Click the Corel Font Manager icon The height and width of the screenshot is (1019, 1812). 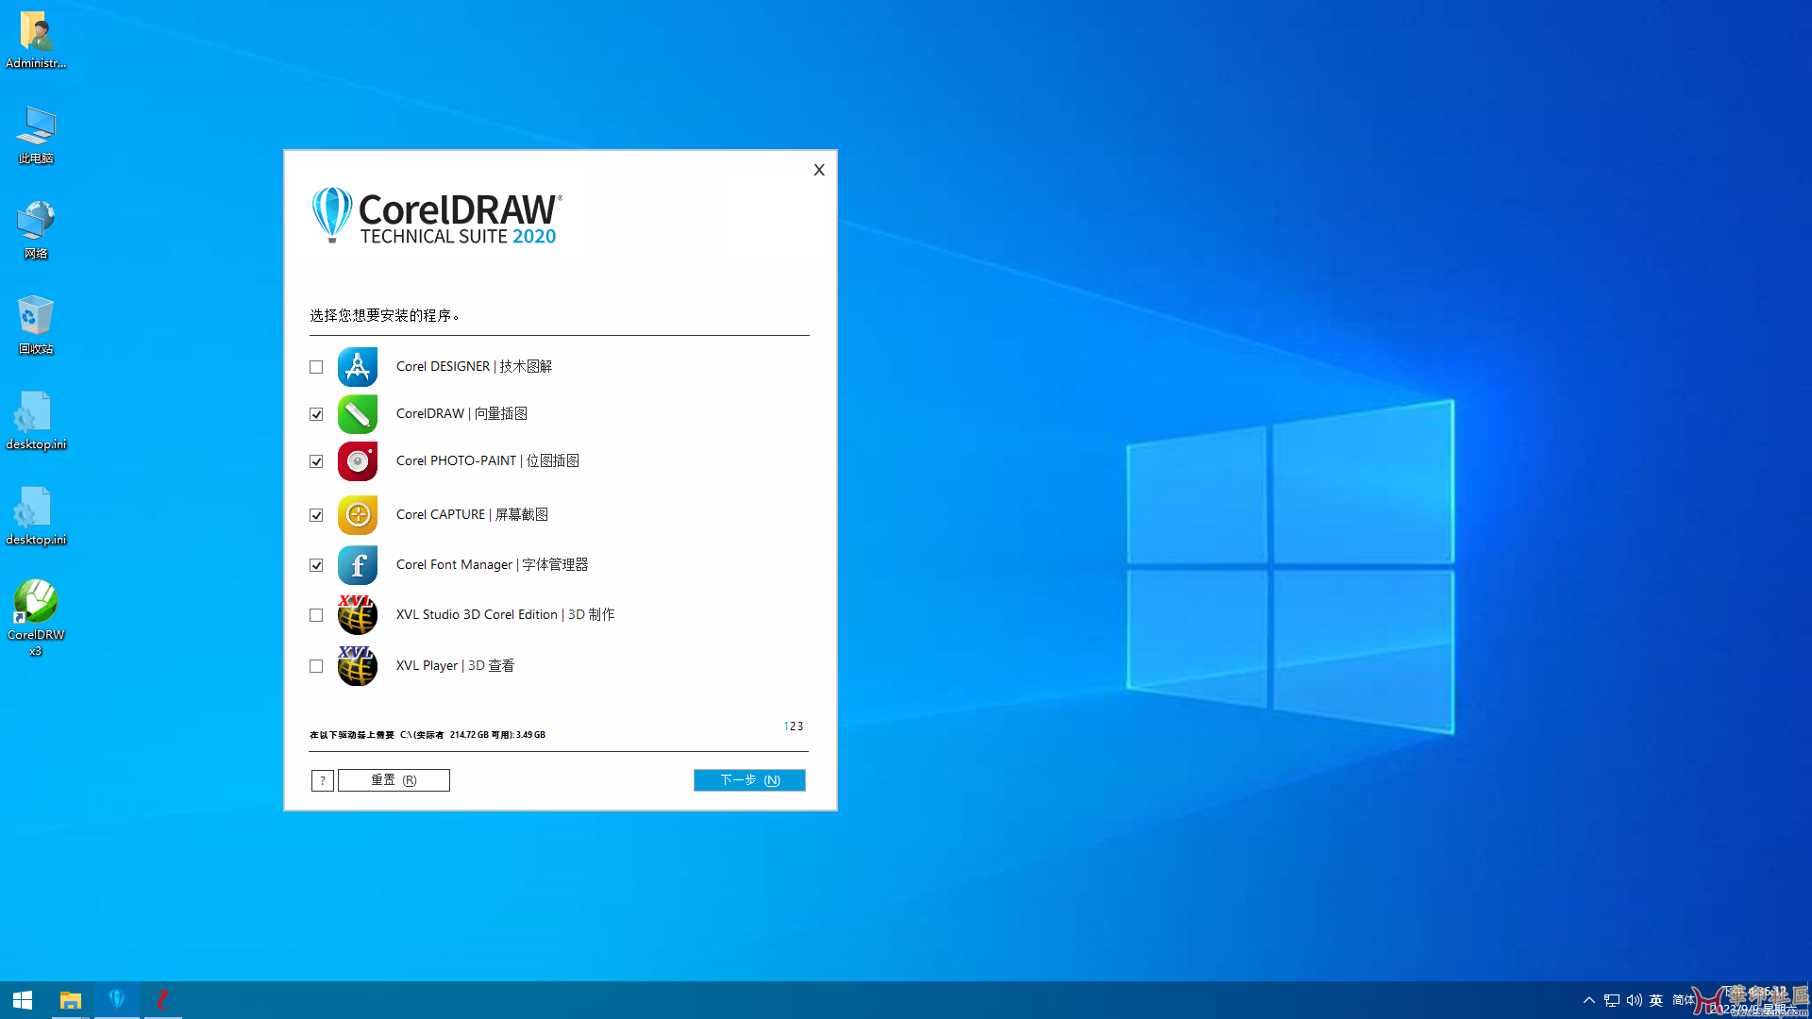click(x=358, y=565)
